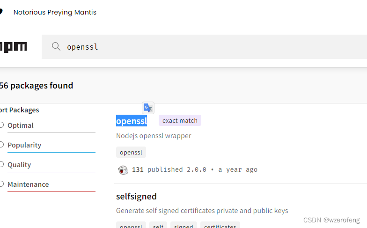
Task: Click the openssl tag under selfsigned
Action: [131, 226]
